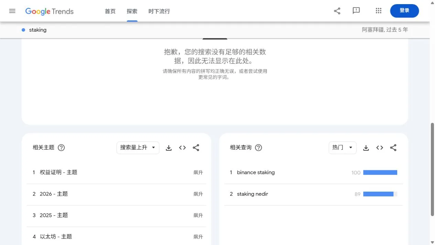Download 相关查询 data as CSV
Viewport: 435px width, 245px height.
pyautogui.click(x=366, y=148)
